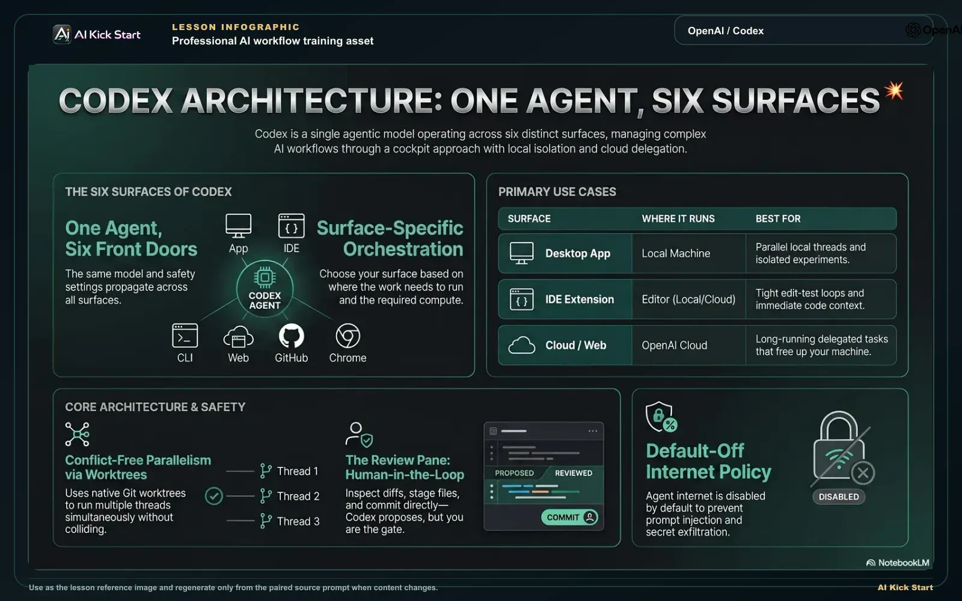
Task: Click the worktree network nodes icon
Action: (x=78, y=434)
